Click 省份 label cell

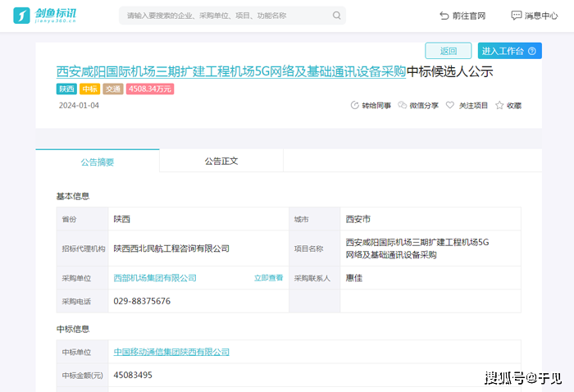click(x=82, y=219)
